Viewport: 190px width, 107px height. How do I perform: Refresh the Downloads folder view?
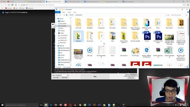tap(168, 15)
